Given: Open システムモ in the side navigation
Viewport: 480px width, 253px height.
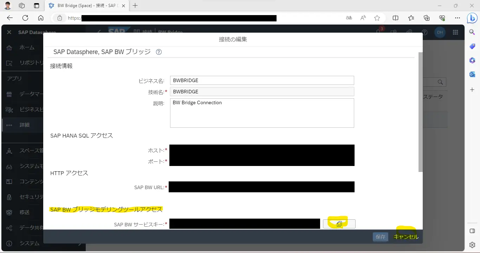Looking at the screenshot, I should (22, 166).
